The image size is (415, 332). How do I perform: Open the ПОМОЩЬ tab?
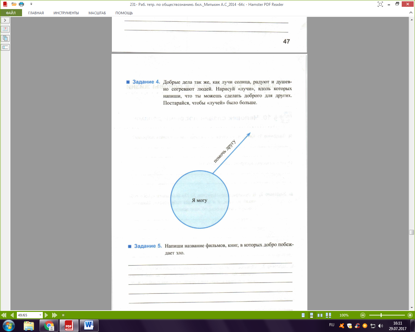(124, 13)
